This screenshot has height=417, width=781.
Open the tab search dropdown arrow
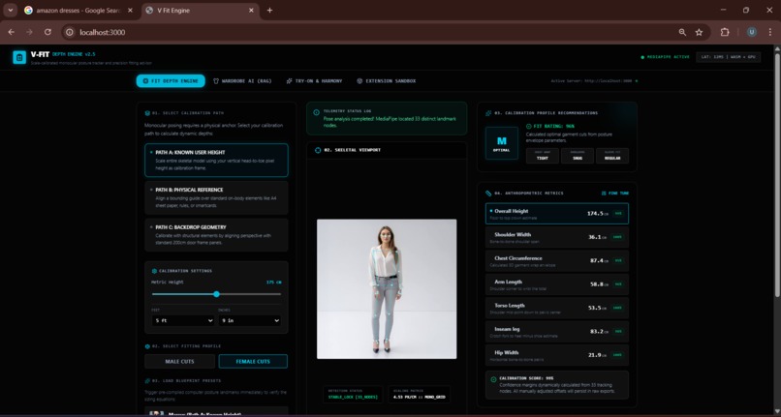(10, 11)
